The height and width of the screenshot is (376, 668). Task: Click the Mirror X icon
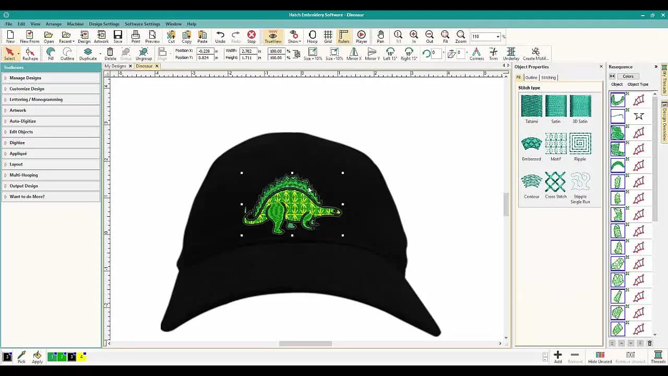pyautogui.click(x=354, y=54)
